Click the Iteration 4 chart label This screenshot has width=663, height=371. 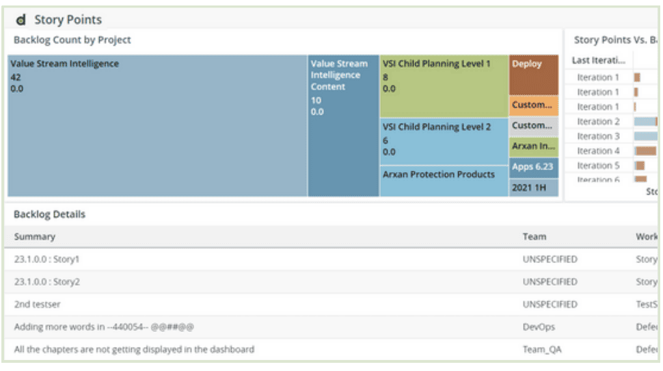pyautogui.click(x=598, y=151)
